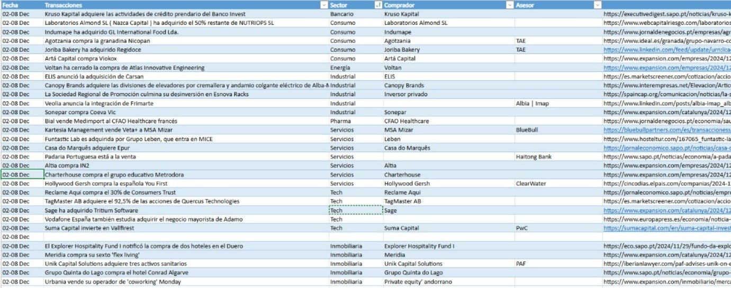Select 'Artá Capital compra Viokox' cell
The width and height of the screenshot is (731, 288).
(186, 59)
